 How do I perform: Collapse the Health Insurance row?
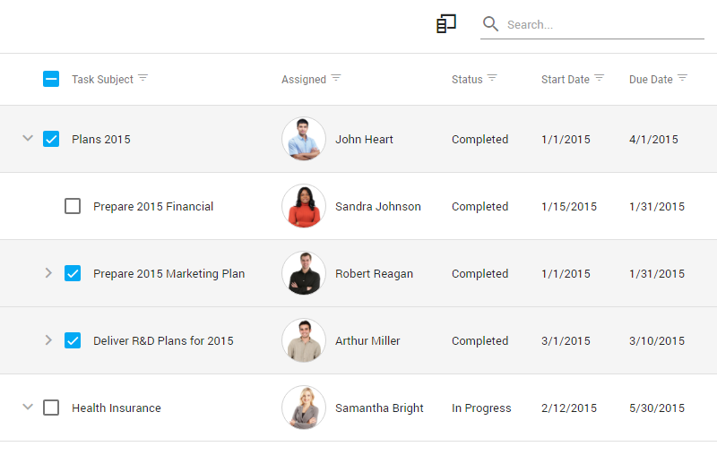(x=28, y=407)
